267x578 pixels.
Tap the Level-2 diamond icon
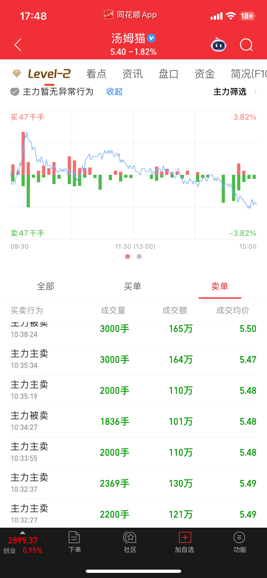coord(17,74)
